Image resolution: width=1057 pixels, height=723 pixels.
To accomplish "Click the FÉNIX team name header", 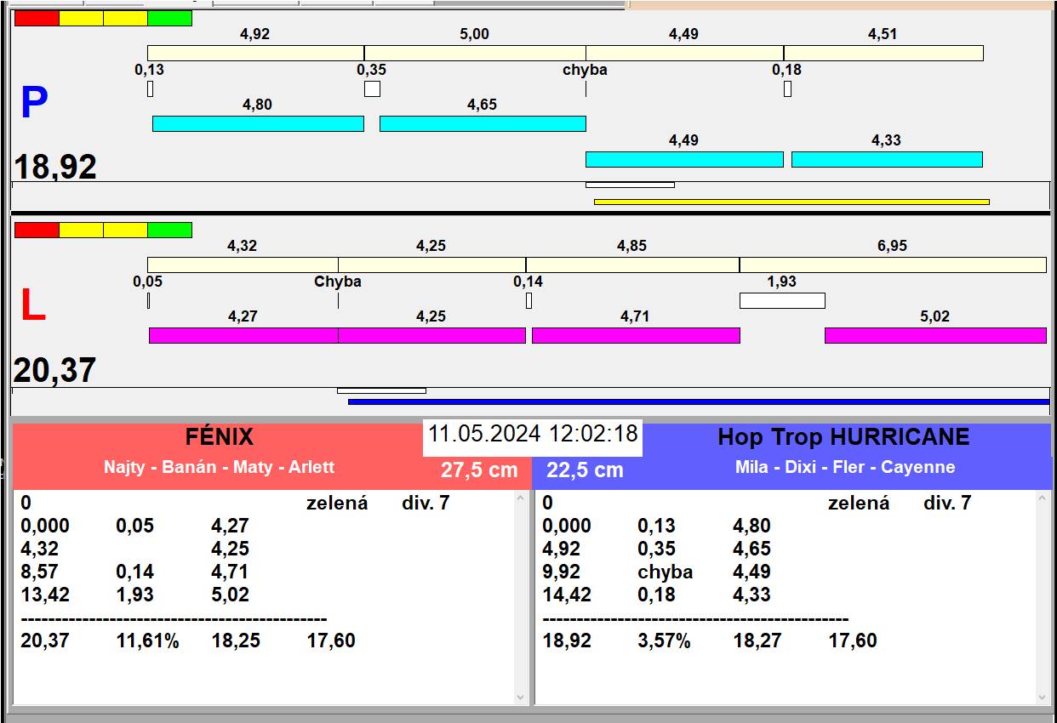I will click(220, 437).
